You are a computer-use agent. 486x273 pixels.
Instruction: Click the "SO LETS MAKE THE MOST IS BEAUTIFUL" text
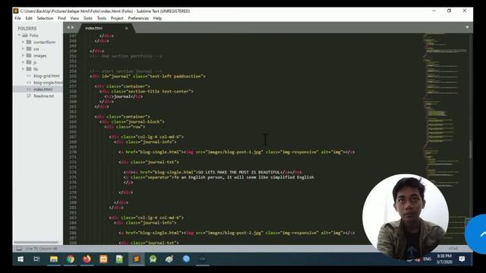coord(238,172)
